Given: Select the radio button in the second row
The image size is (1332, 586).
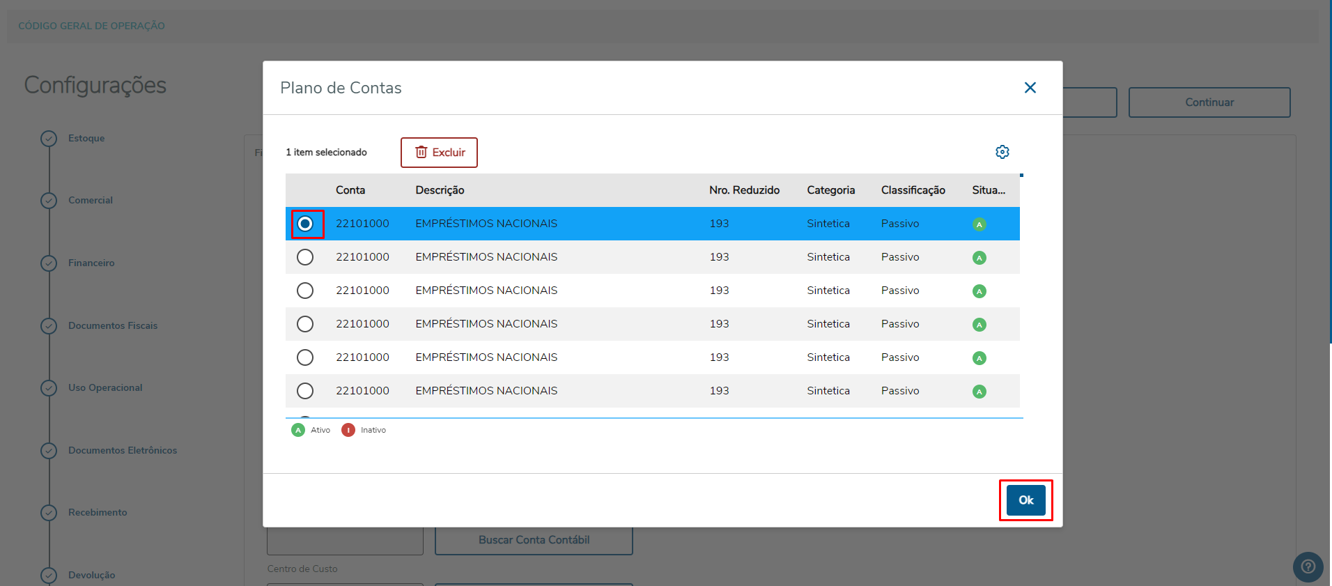Looking at the screenshot, I should [305, 257].
